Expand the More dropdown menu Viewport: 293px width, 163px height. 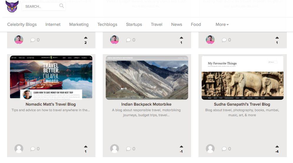[222, 24]
